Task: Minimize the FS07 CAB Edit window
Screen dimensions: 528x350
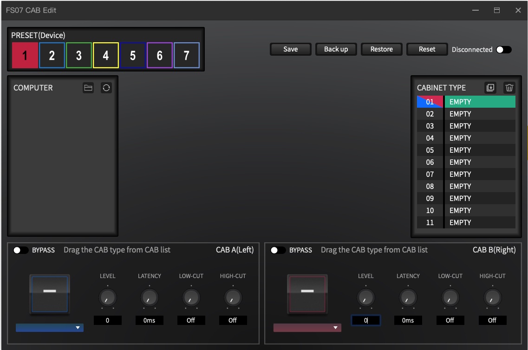Action: pyautogui.click(x=476, y=10)
